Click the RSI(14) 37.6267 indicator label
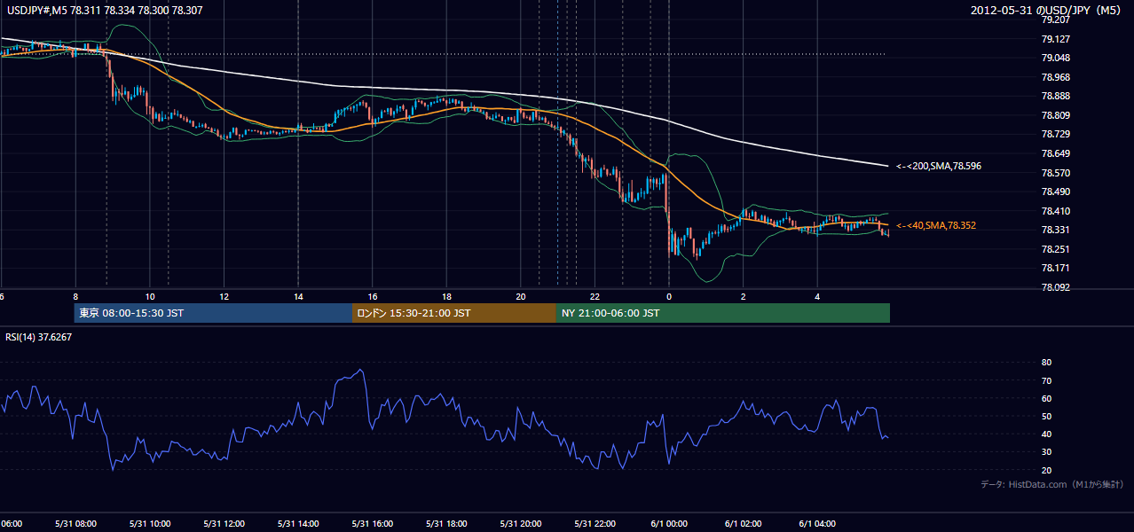The image size is (1134, 532). 39,337
